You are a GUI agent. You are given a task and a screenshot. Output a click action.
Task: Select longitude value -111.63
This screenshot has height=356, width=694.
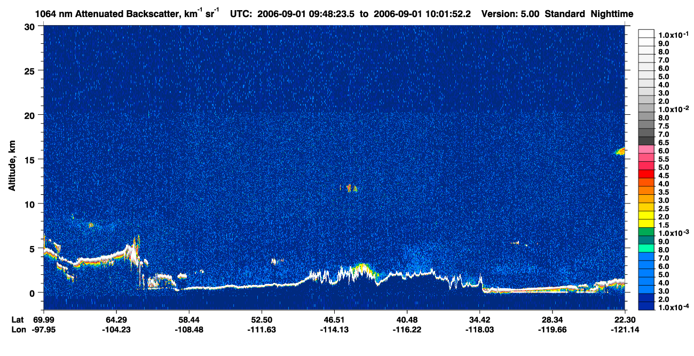(x=261, y=330)
